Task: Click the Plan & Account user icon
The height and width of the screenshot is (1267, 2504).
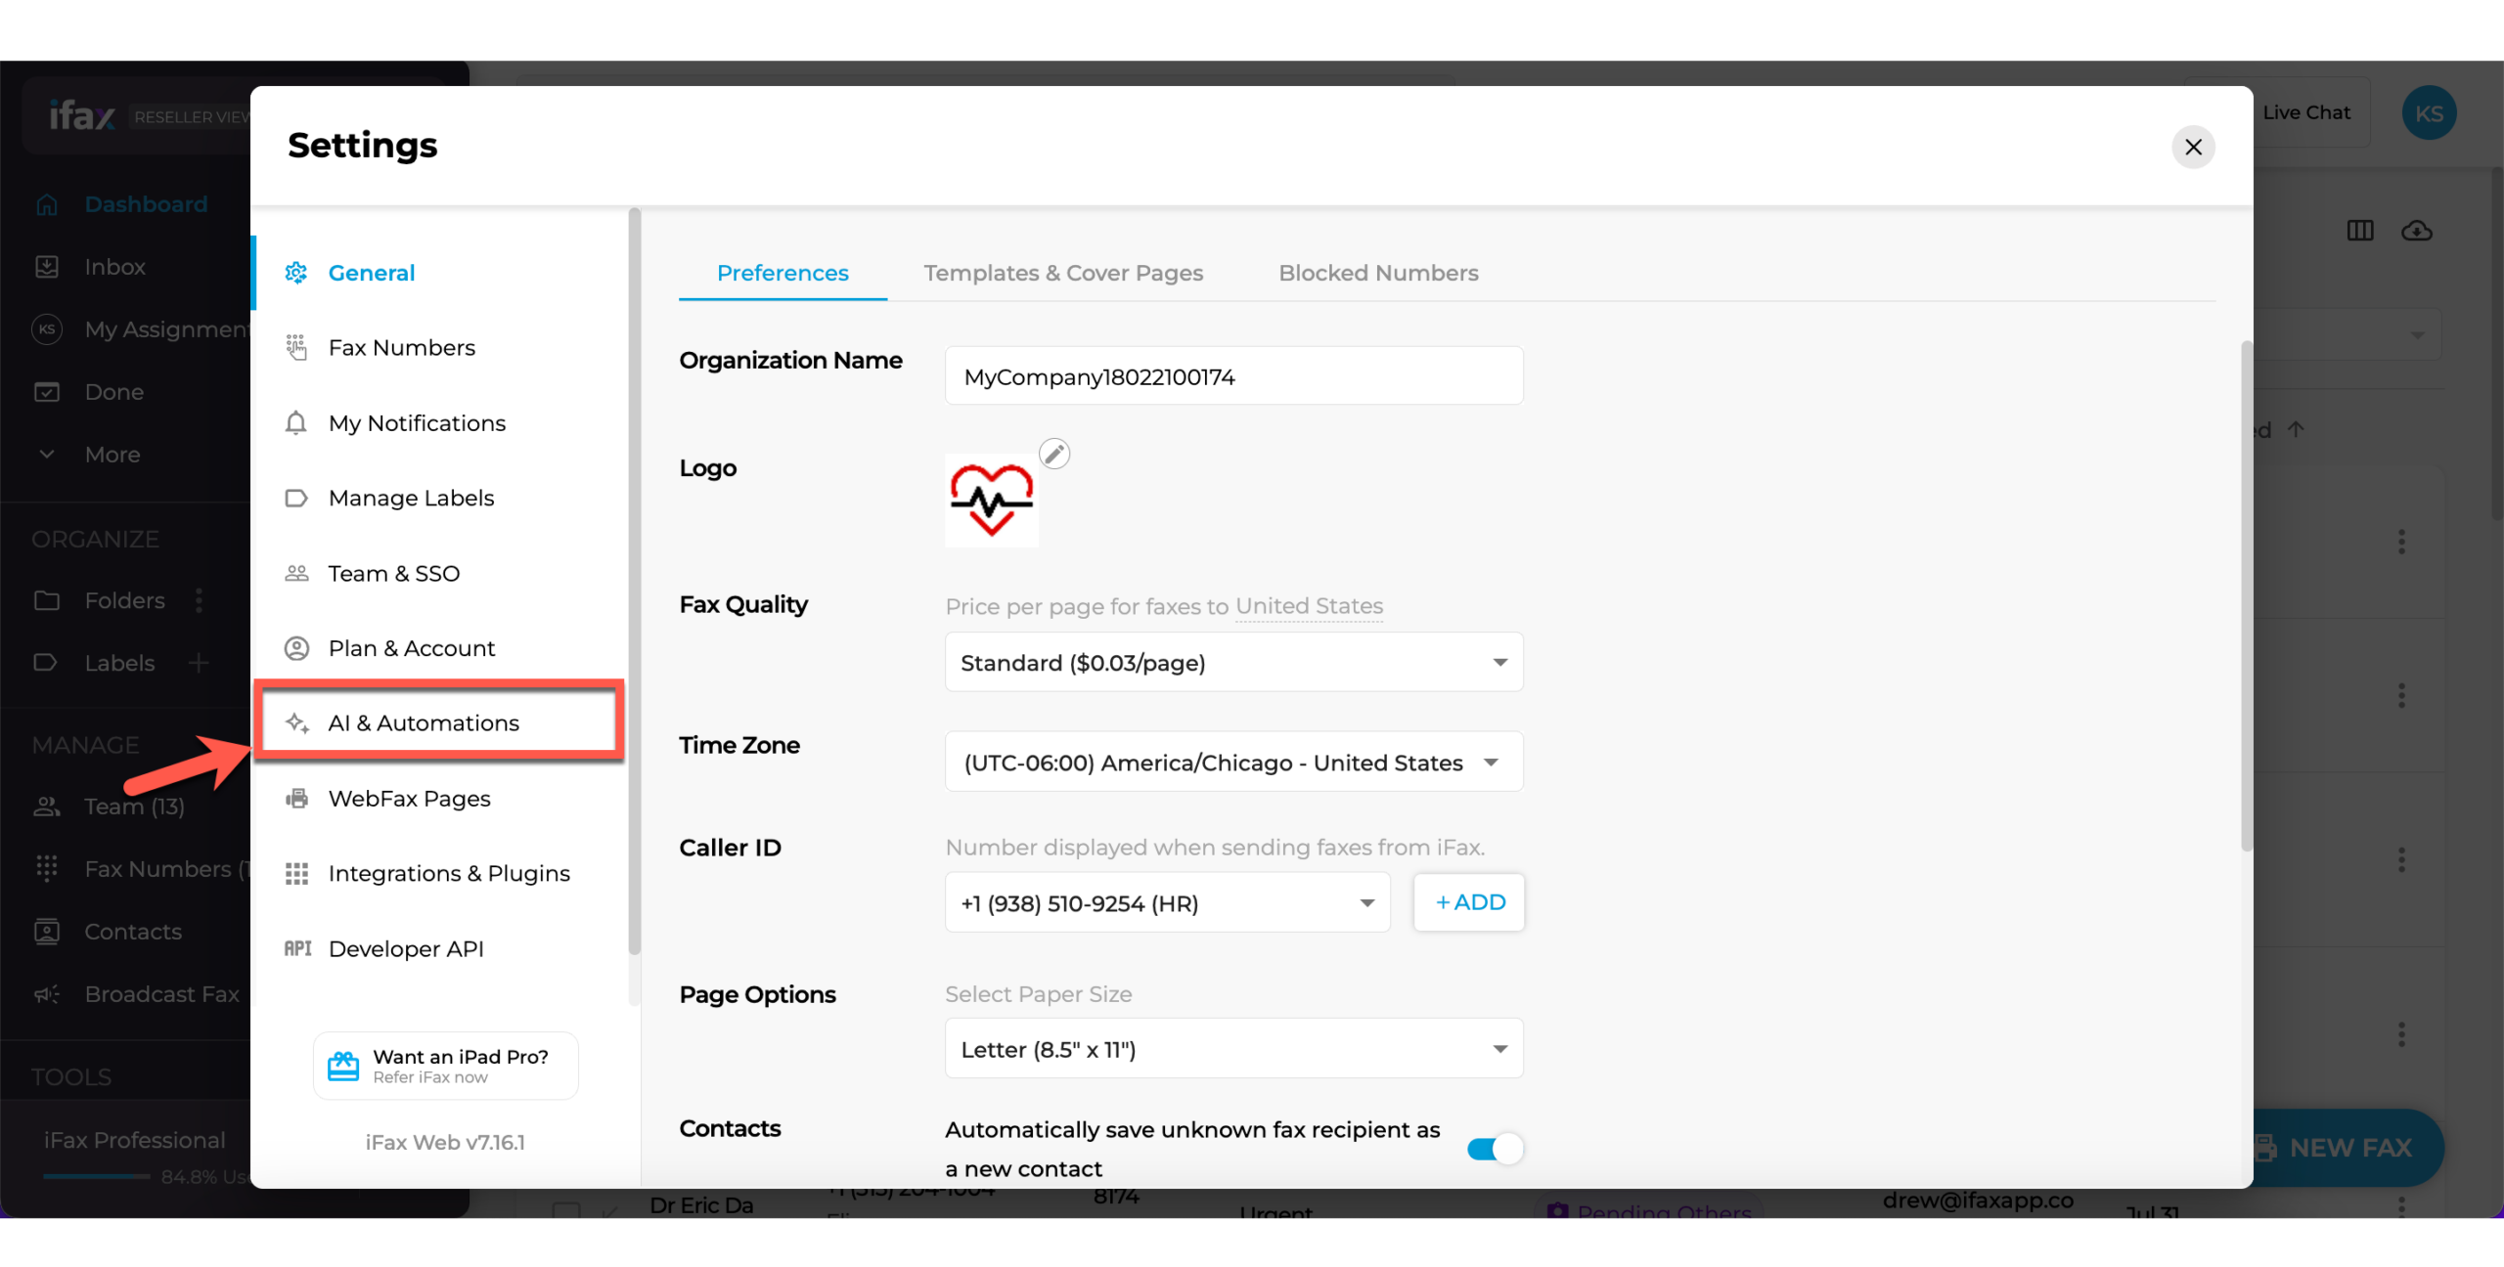Action: coord(296,648)
